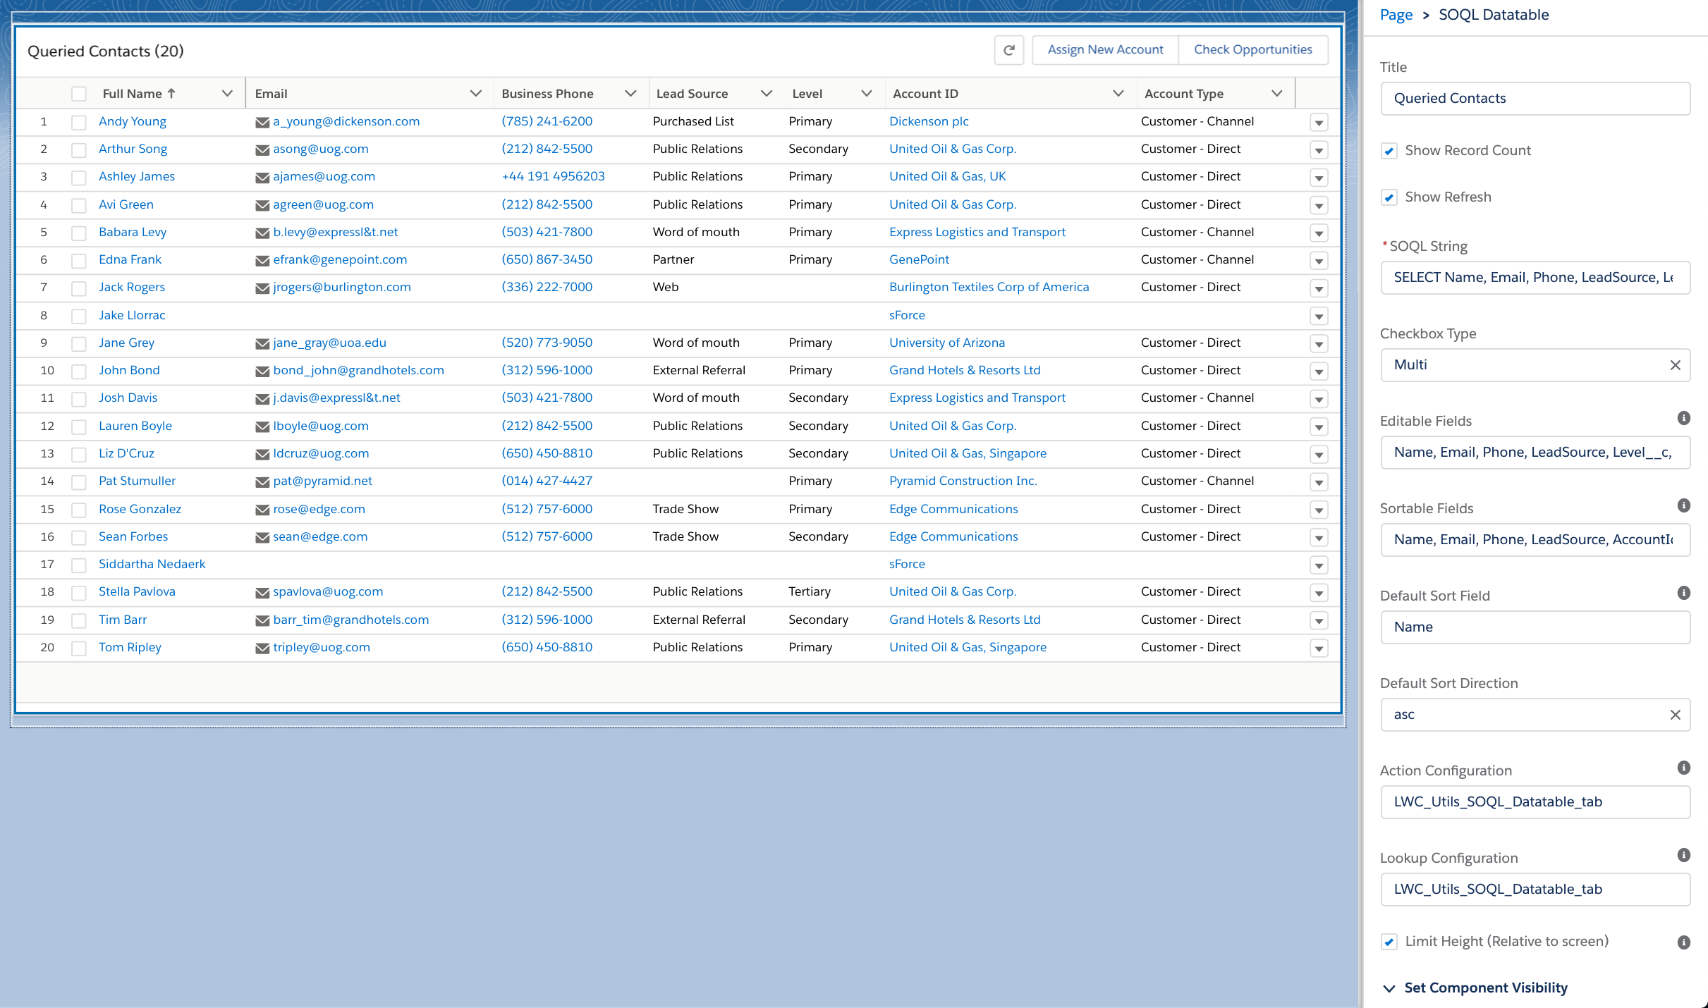This screenshot has height=1008, width=1708.
Task: Open row actions arrow for Arthur Song
Action: click(1319, 150)
